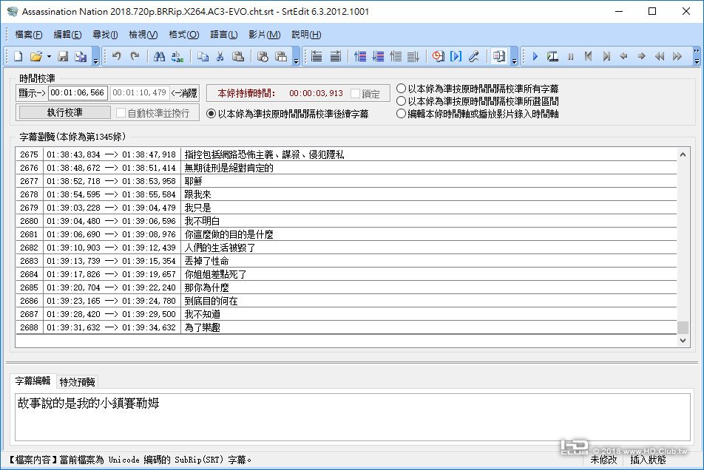Image resolution: width=704 pixels, height=470 pixels.
Task: Click the end time field 00:01:10,479
Action: 140,93
